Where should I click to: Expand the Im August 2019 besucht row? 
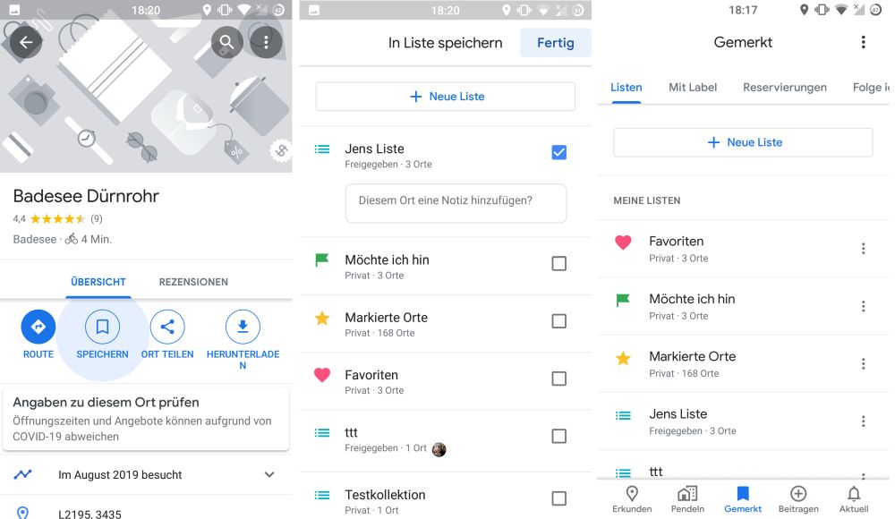tap(269, 474)
